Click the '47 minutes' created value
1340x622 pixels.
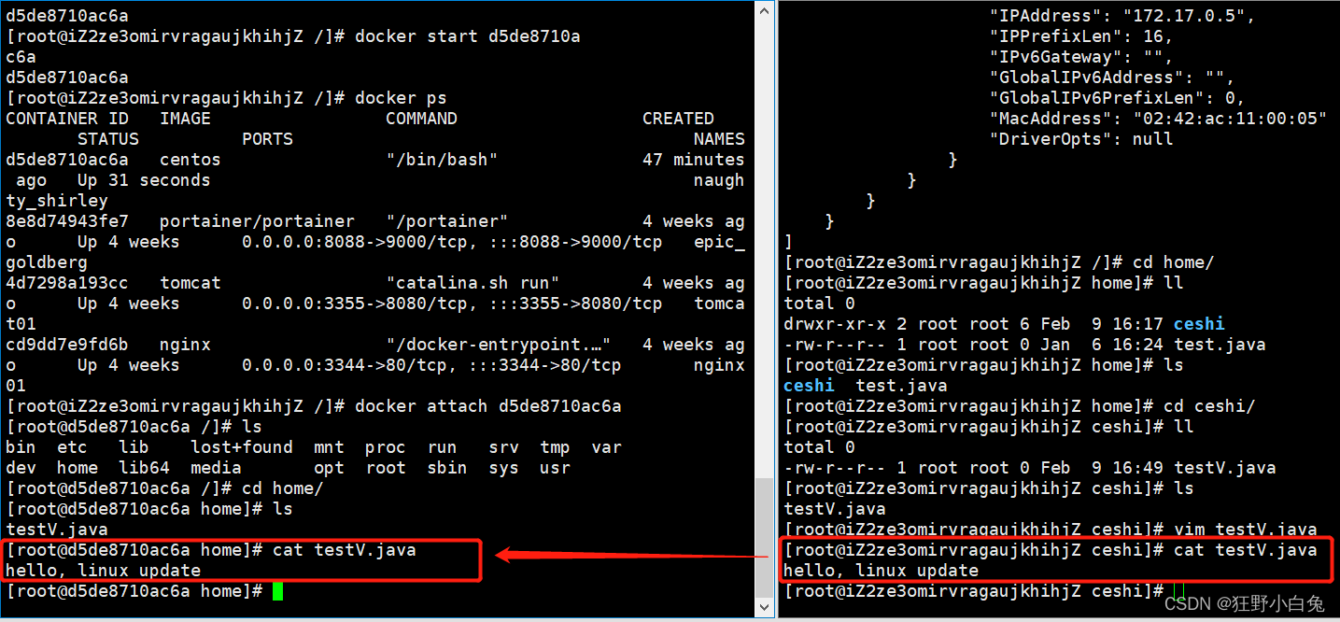point(694,160)
